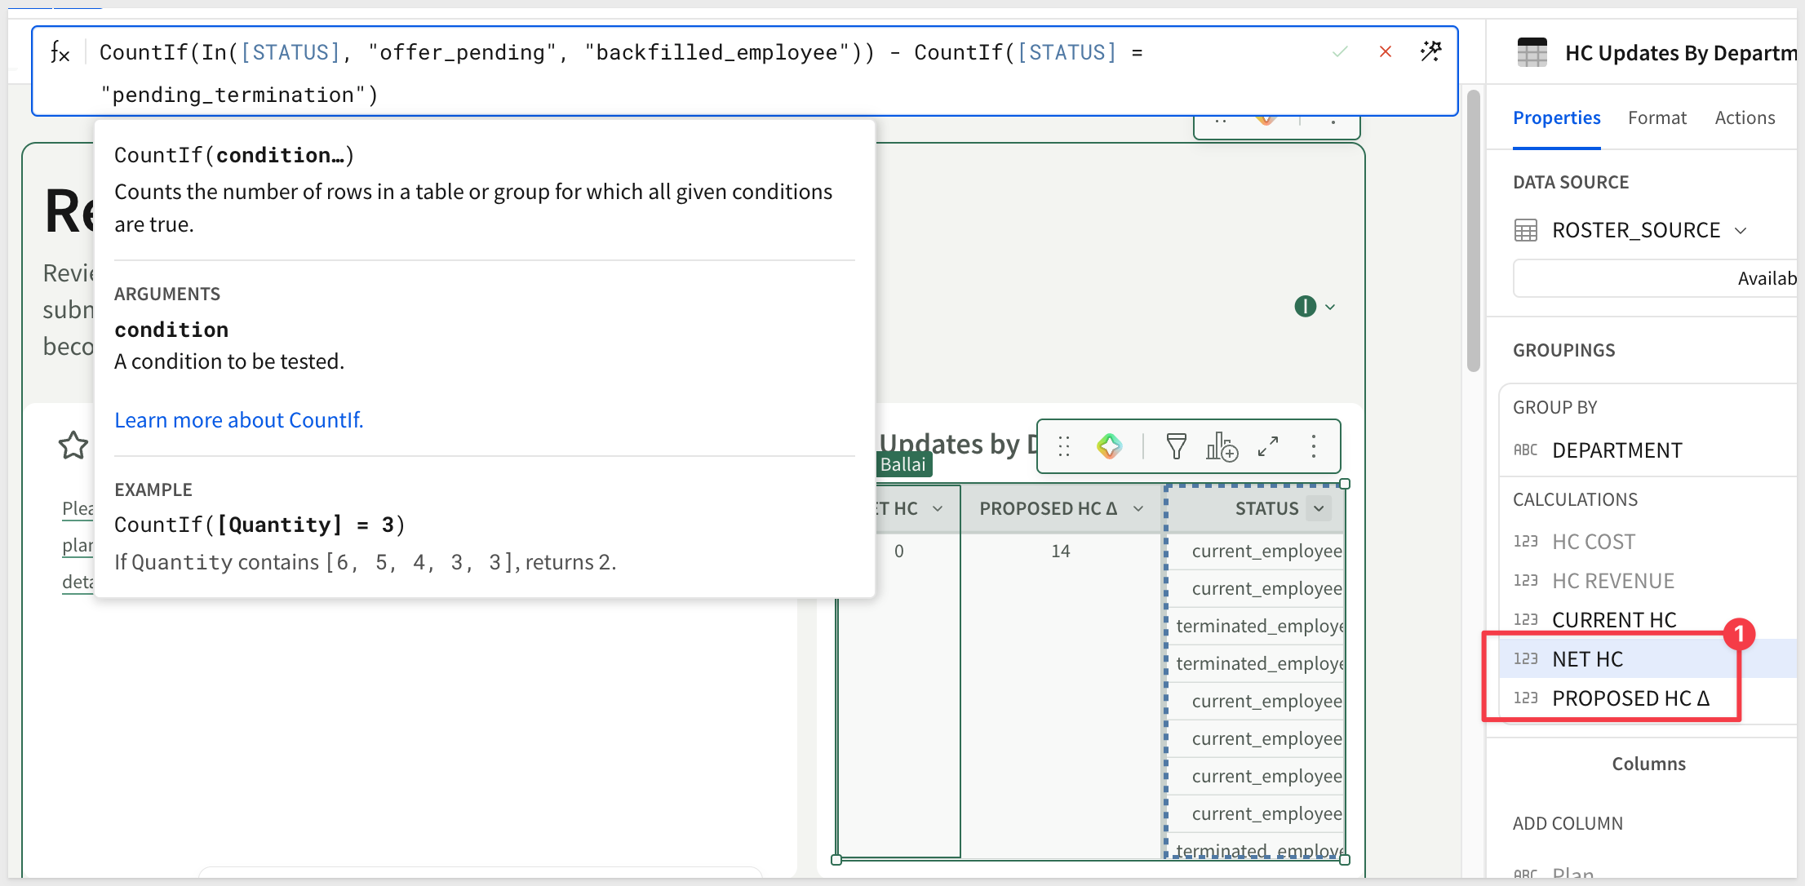The width and height of the screenshot is (1805, 886).
Task: Open the PROPOSED HC Δ column header menu
Action: 1138,509
